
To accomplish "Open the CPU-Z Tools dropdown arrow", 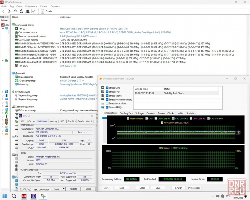I will pos(64,189).
